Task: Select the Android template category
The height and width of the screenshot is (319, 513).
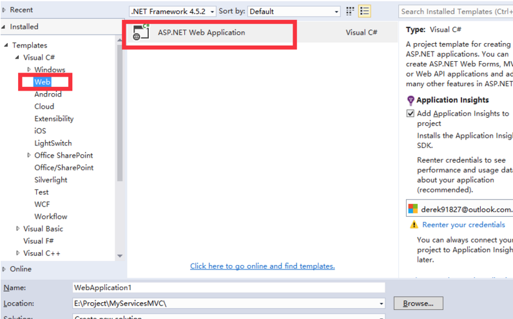Action: click(48, 94)
